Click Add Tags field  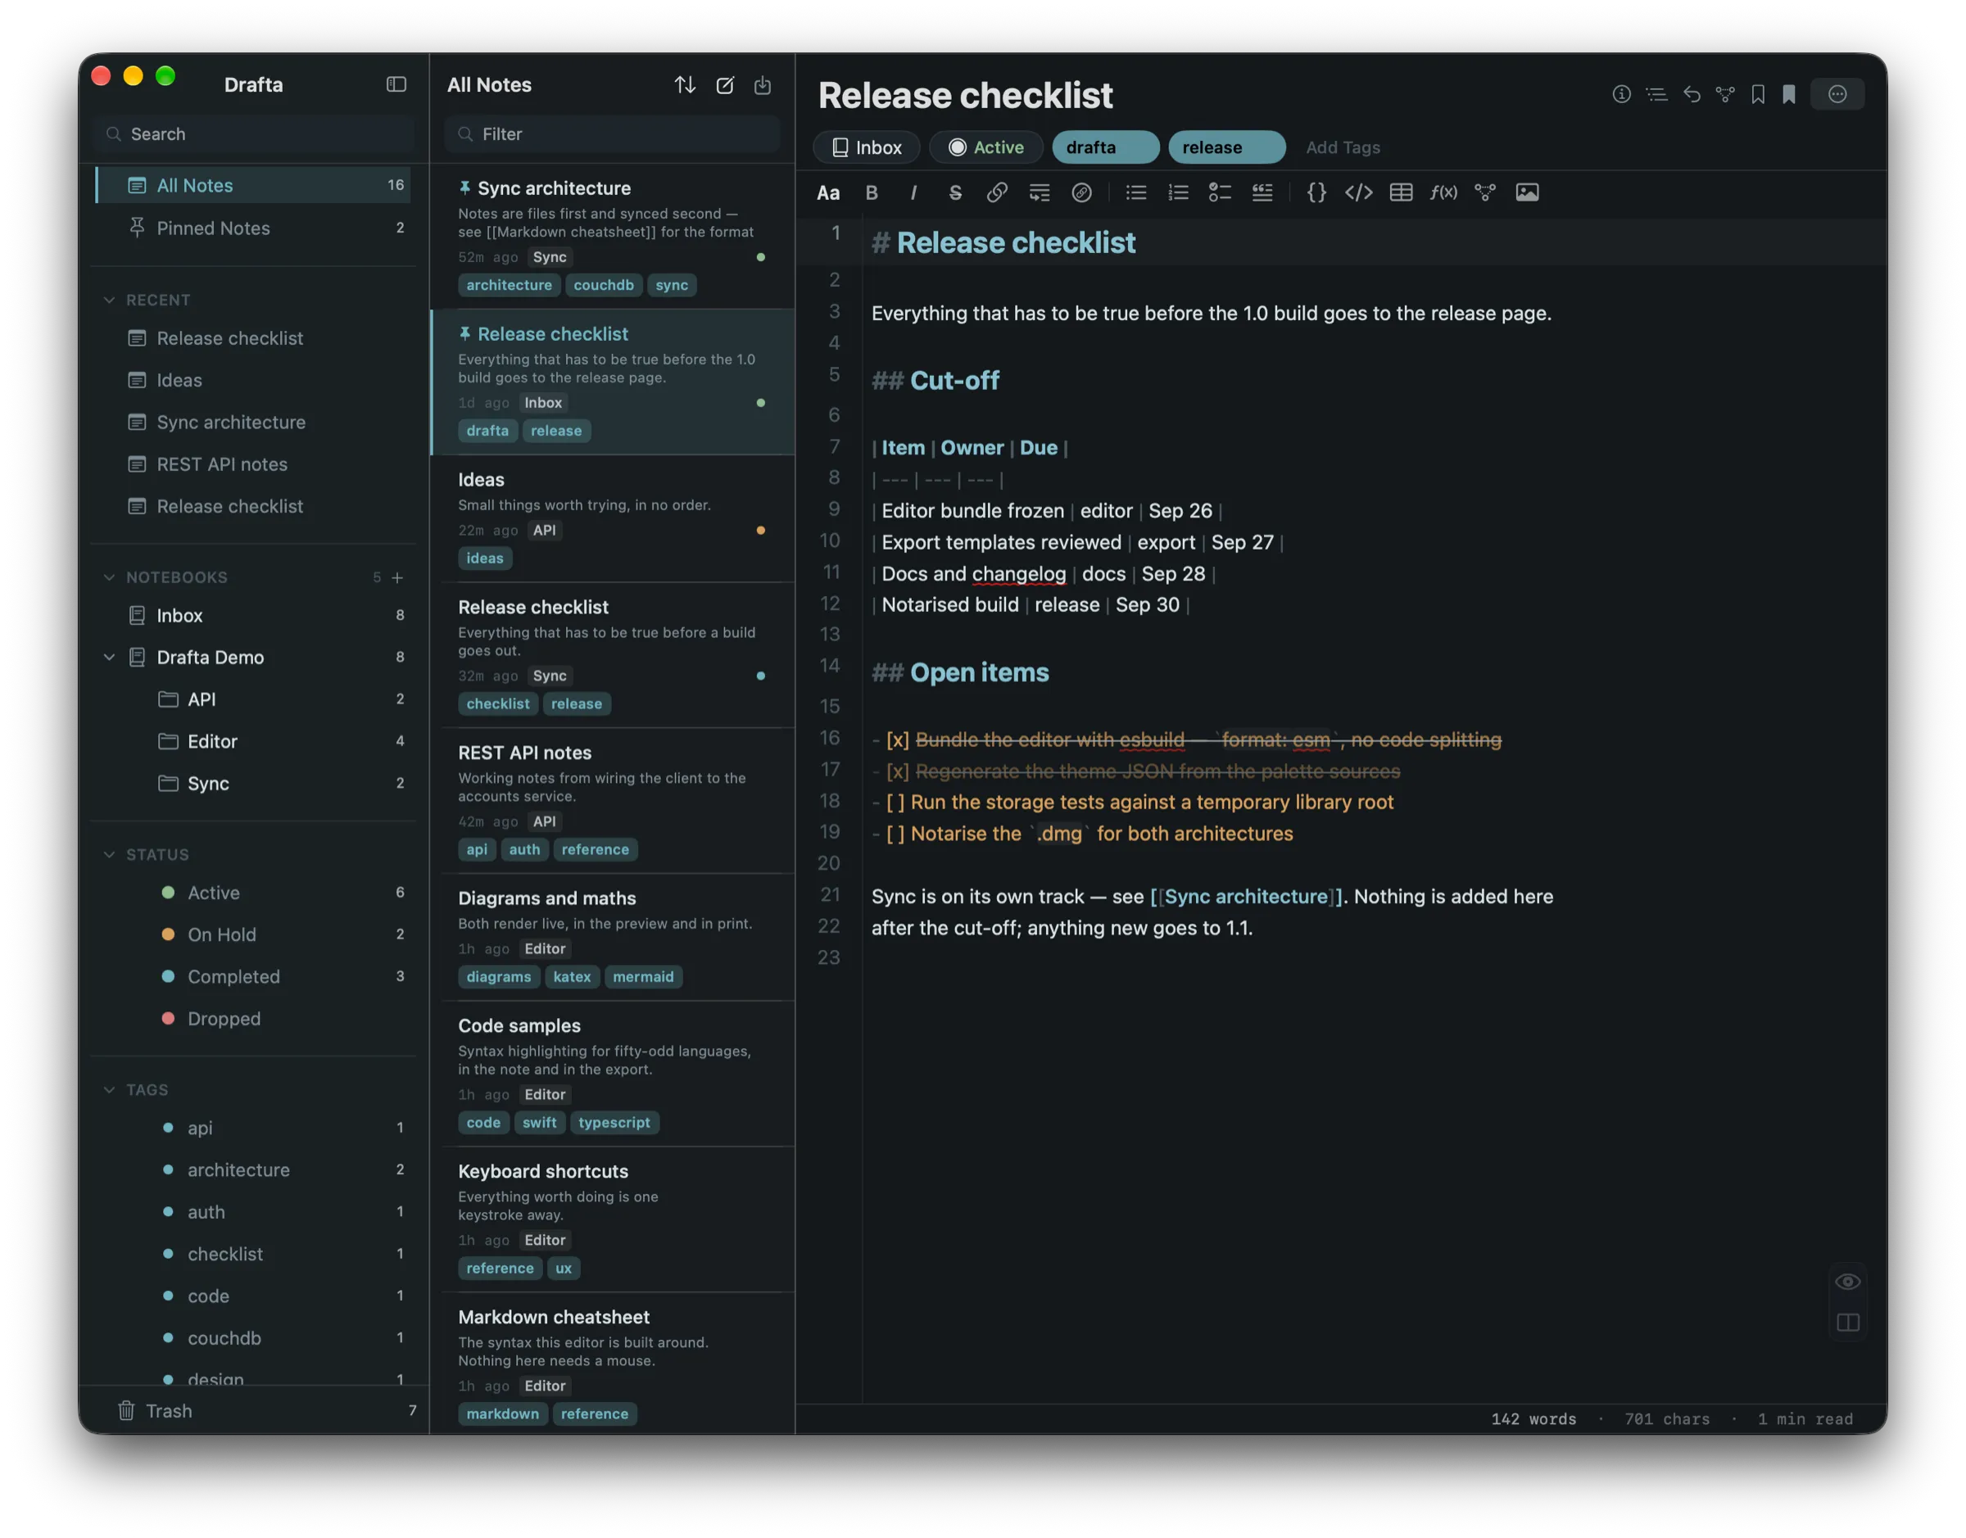coord(1343,147)
